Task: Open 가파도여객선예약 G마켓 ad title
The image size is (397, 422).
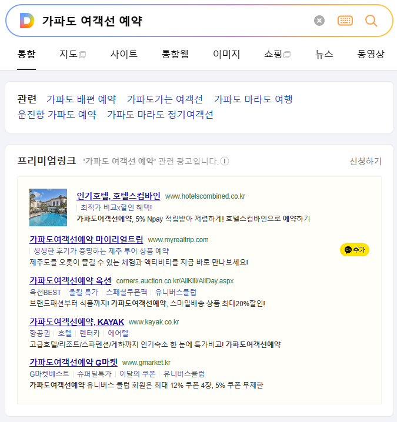Action: click(74, 363)
